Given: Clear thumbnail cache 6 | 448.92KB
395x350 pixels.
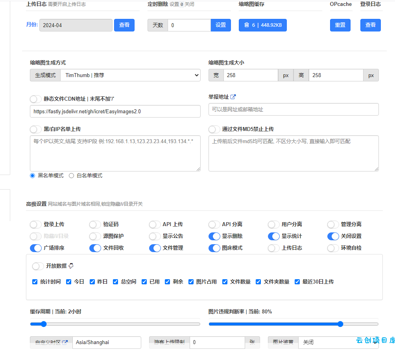Looking at the screenshot, I should [263, 25].
